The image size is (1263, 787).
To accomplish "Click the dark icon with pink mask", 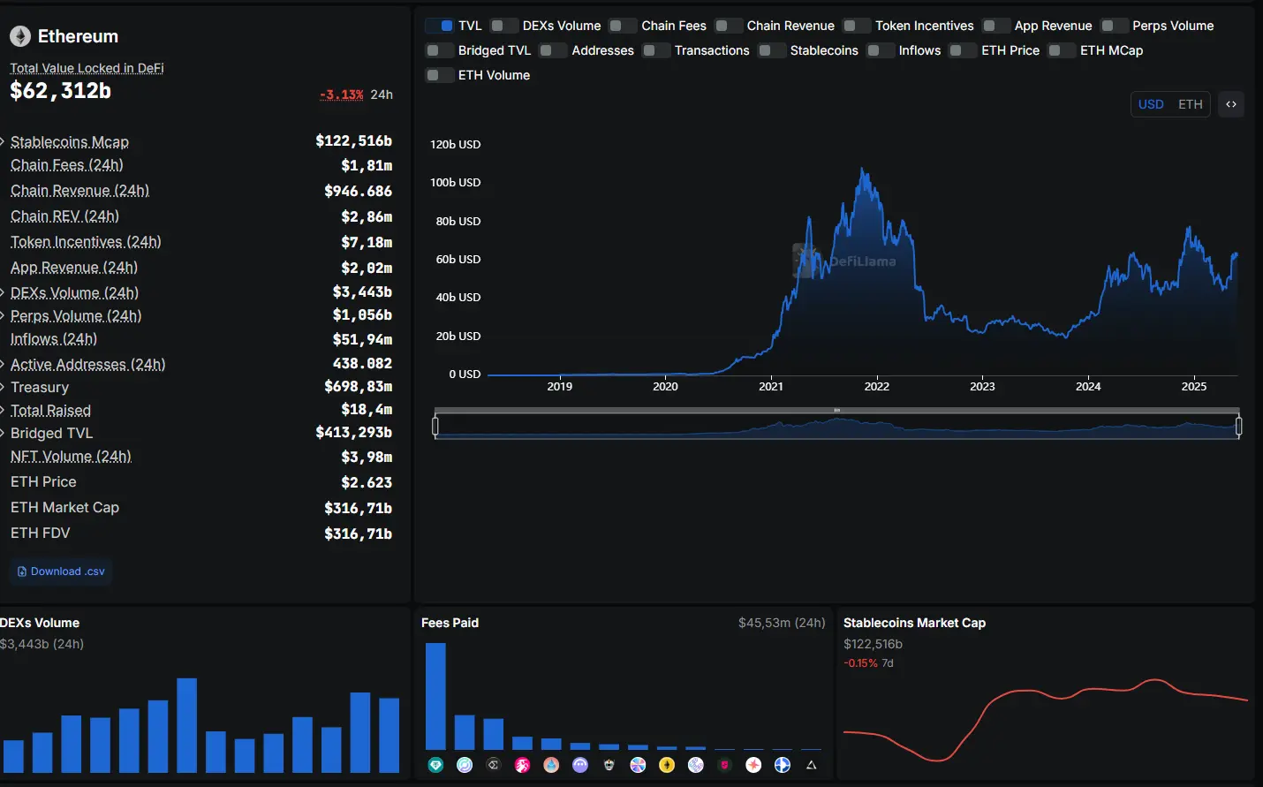I will point(724,765).
